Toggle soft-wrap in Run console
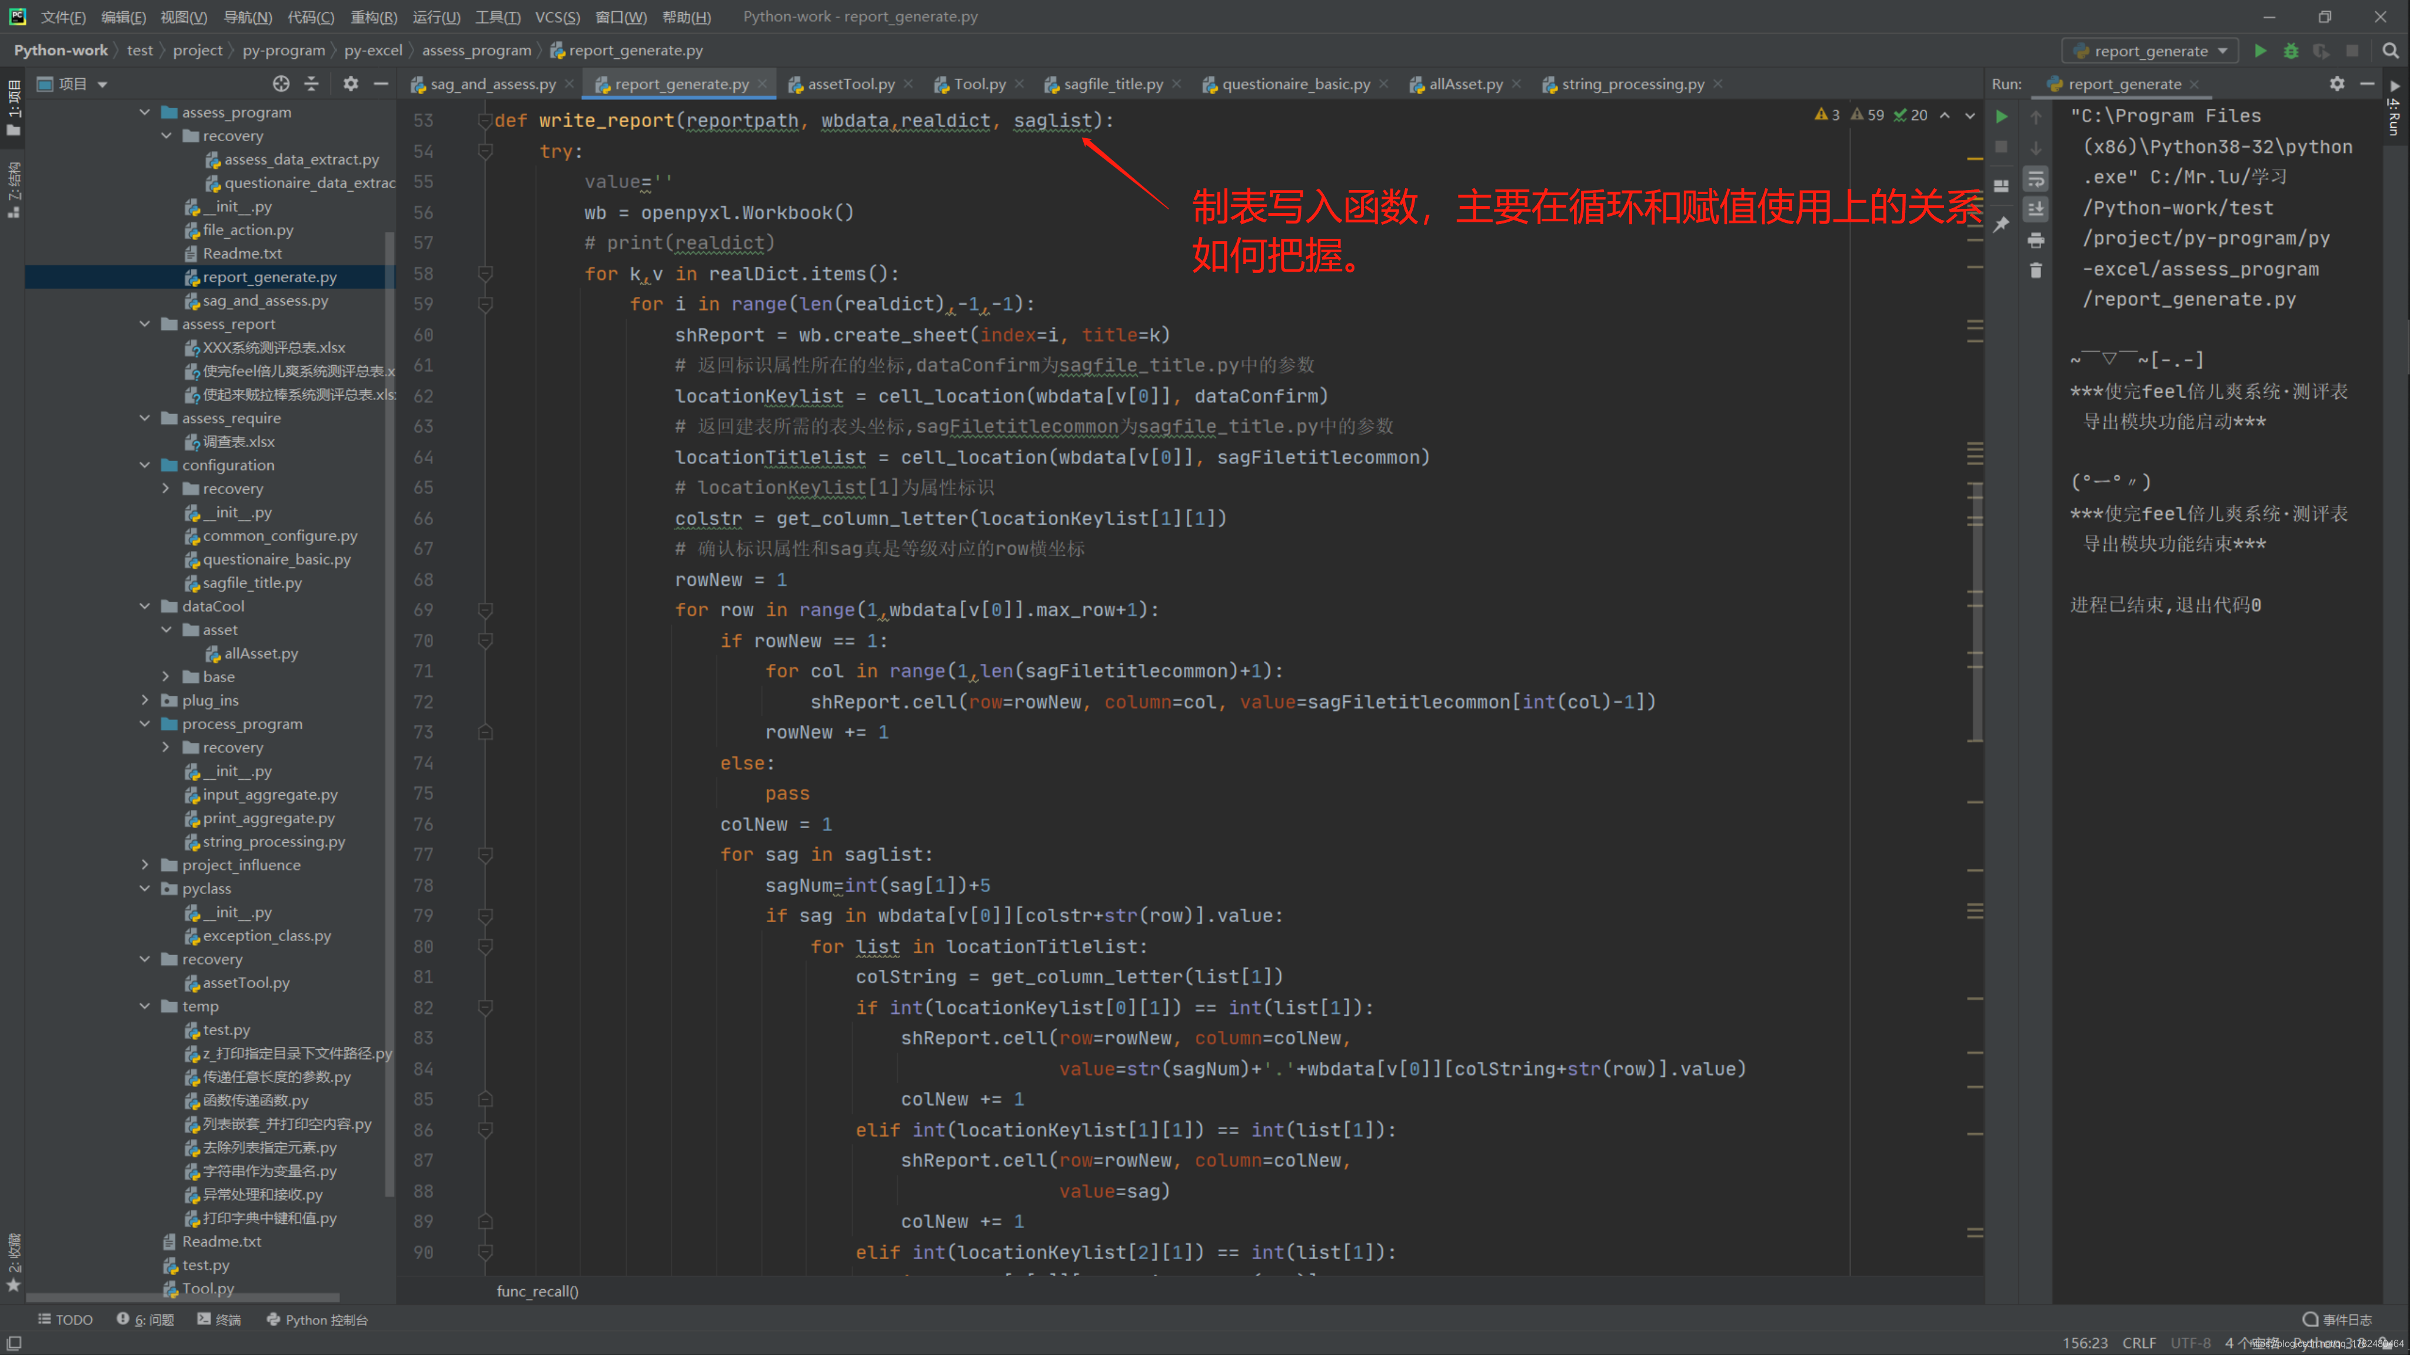This screenshot has width=2410, height=1355. [2036, 179]
